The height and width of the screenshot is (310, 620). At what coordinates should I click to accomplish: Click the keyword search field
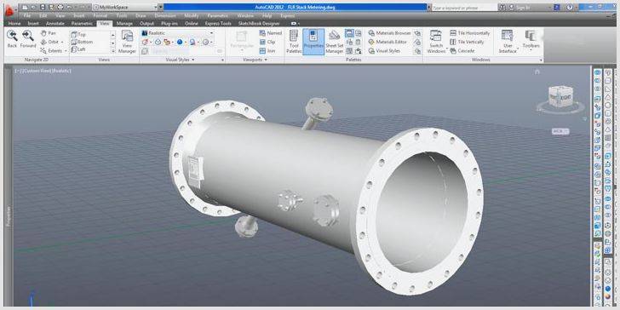pos(464,8)
